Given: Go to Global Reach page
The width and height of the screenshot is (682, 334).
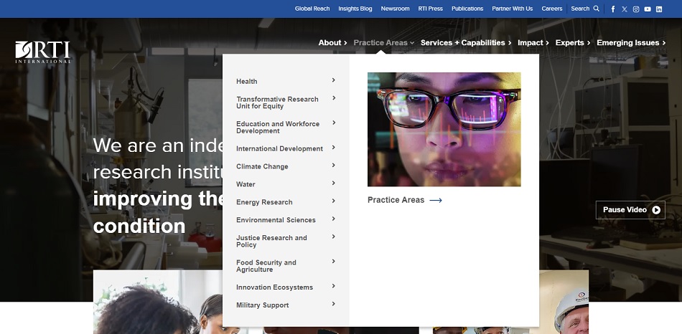Looking at the screenshot, I should (312, 9).
